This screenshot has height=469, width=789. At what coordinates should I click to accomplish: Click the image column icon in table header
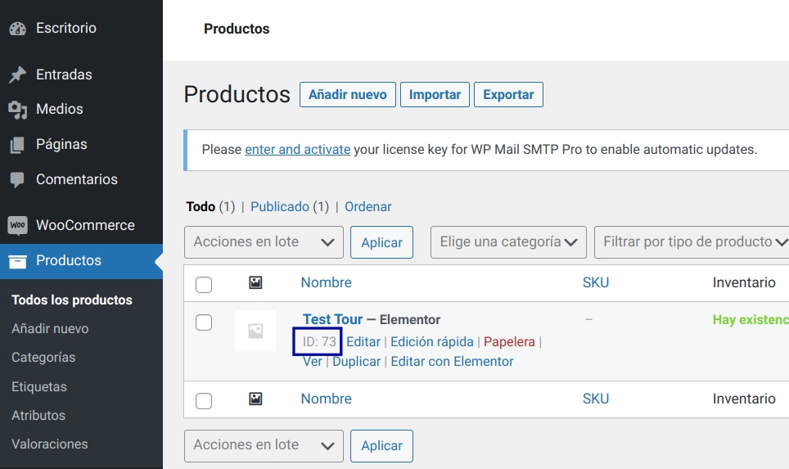255,282
